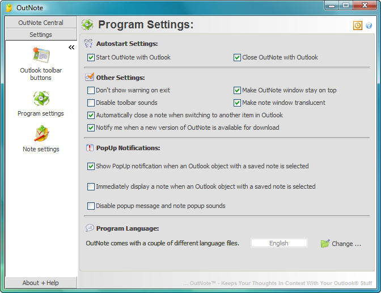This screenshot has height=293, width=381.
Task: Click the Program Language speech bubble icon
Action: point(90,228)
